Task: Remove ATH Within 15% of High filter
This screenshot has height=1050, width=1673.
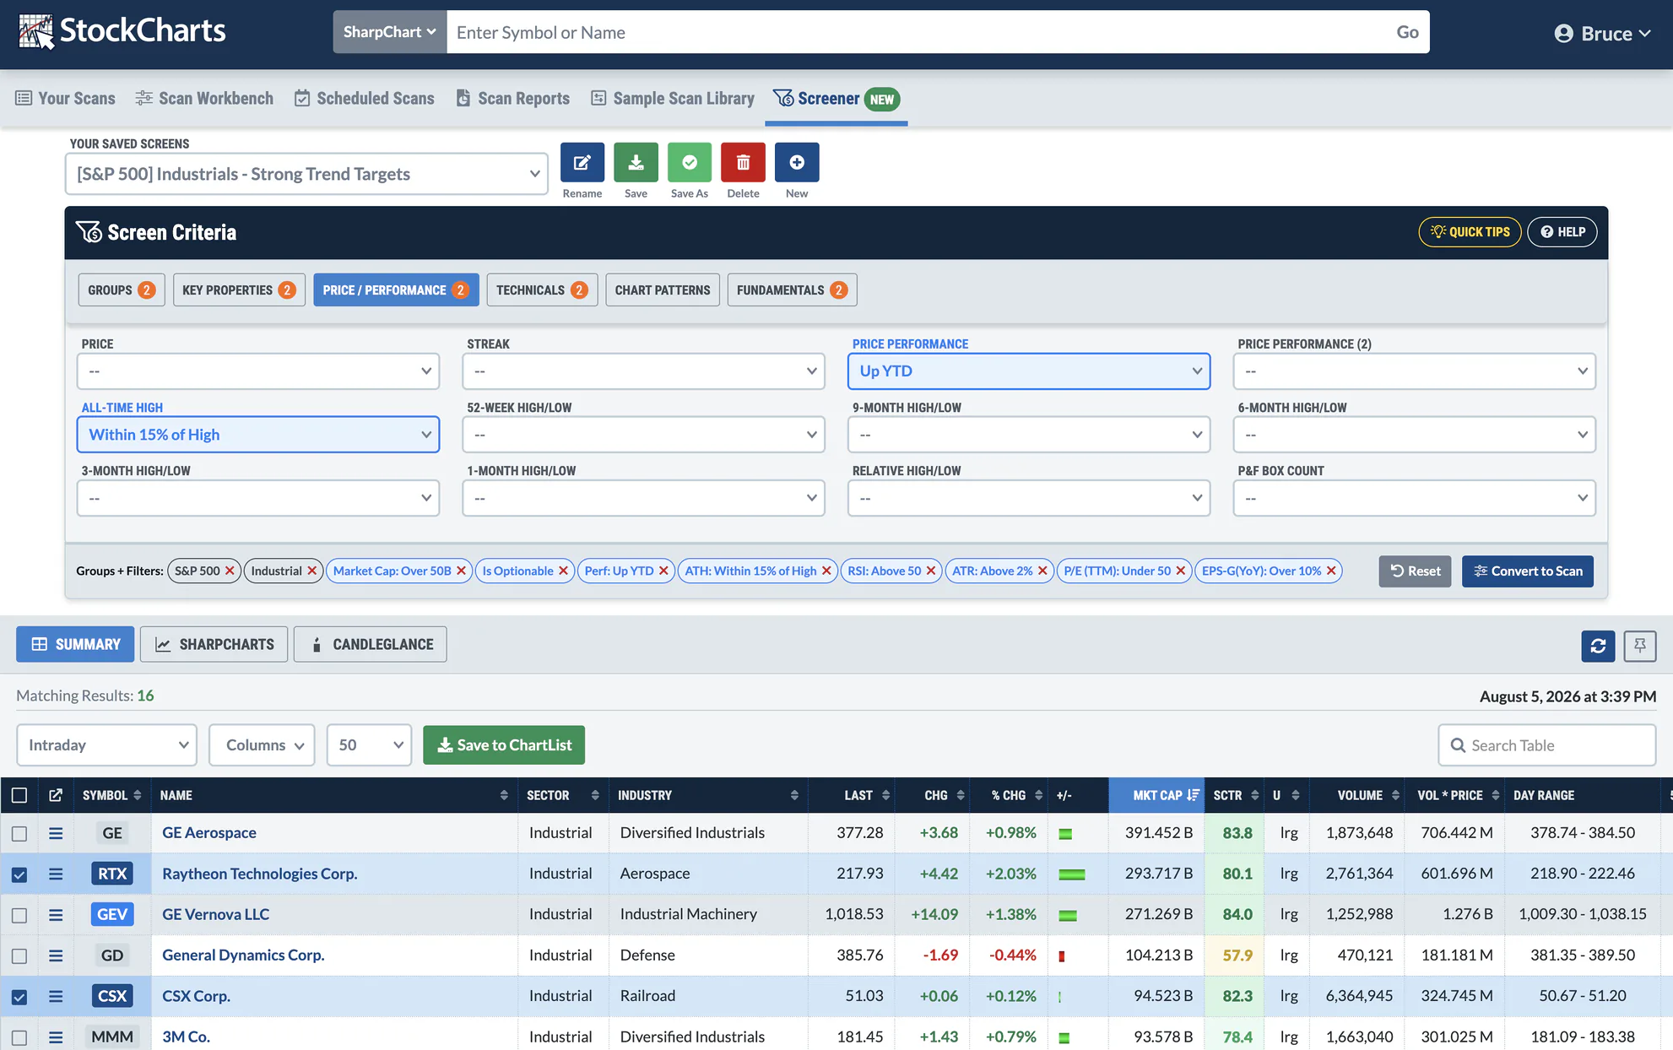Action: [827, 571]
